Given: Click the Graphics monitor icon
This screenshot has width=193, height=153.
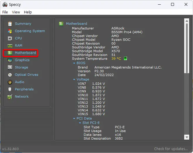Looking at the screenshot, I should click(x=10, y=60).
